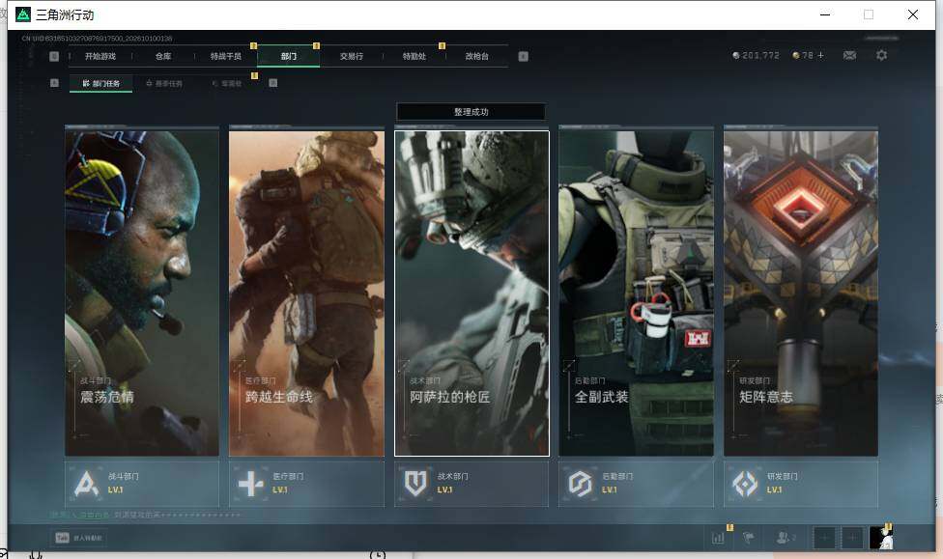Click the flag icon in bottom bar

click(749, 538)
